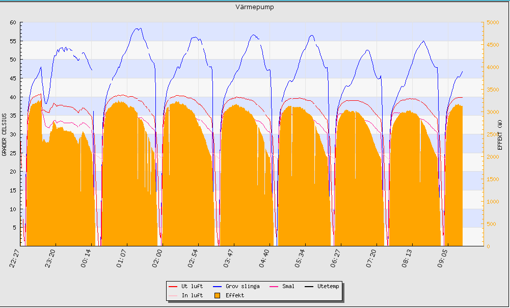Select the Utetemp legend label
510x308 pixels.
328,287
